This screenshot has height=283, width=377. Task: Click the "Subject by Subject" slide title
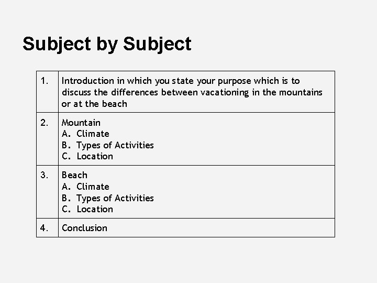[107, 44]
